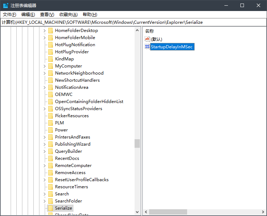Click the OpenContainingFolderHiddenList folder icon
This screenshot has height=216, width=267.
click(50, 102)
